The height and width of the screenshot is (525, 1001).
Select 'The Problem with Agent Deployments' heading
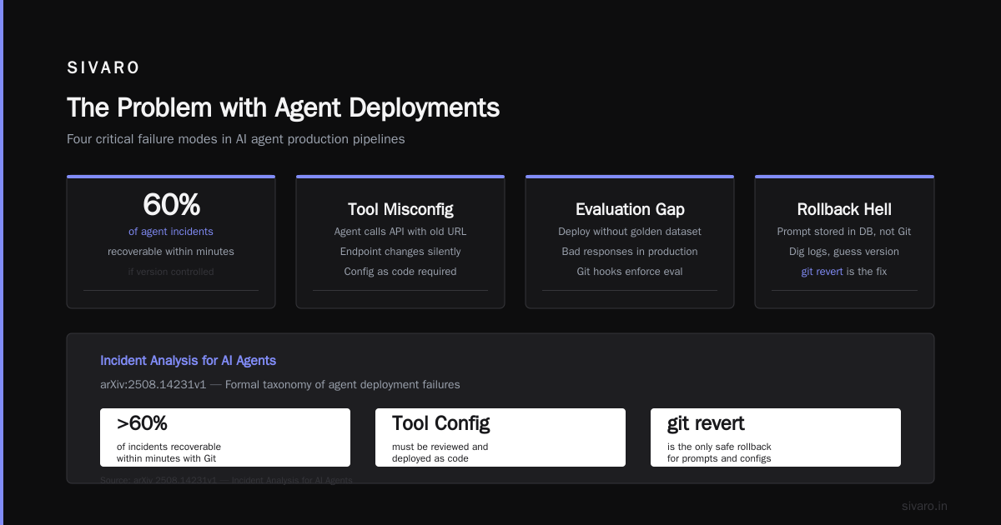click(284, 107)
